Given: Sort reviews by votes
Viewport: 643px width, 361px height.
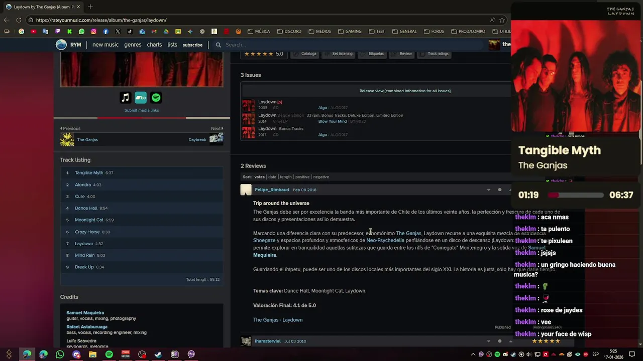Looking at the screenshot, I should [259, 177].
